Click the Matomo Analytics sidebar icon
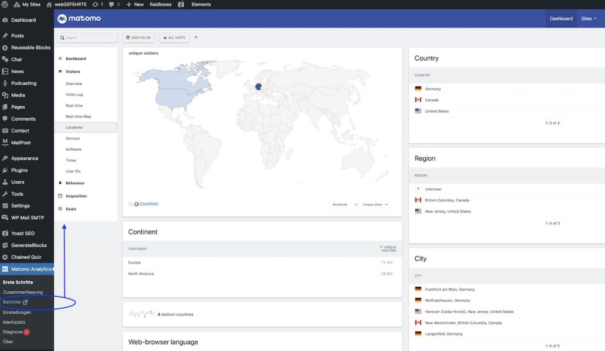605x351 pixels. point(5,269)
